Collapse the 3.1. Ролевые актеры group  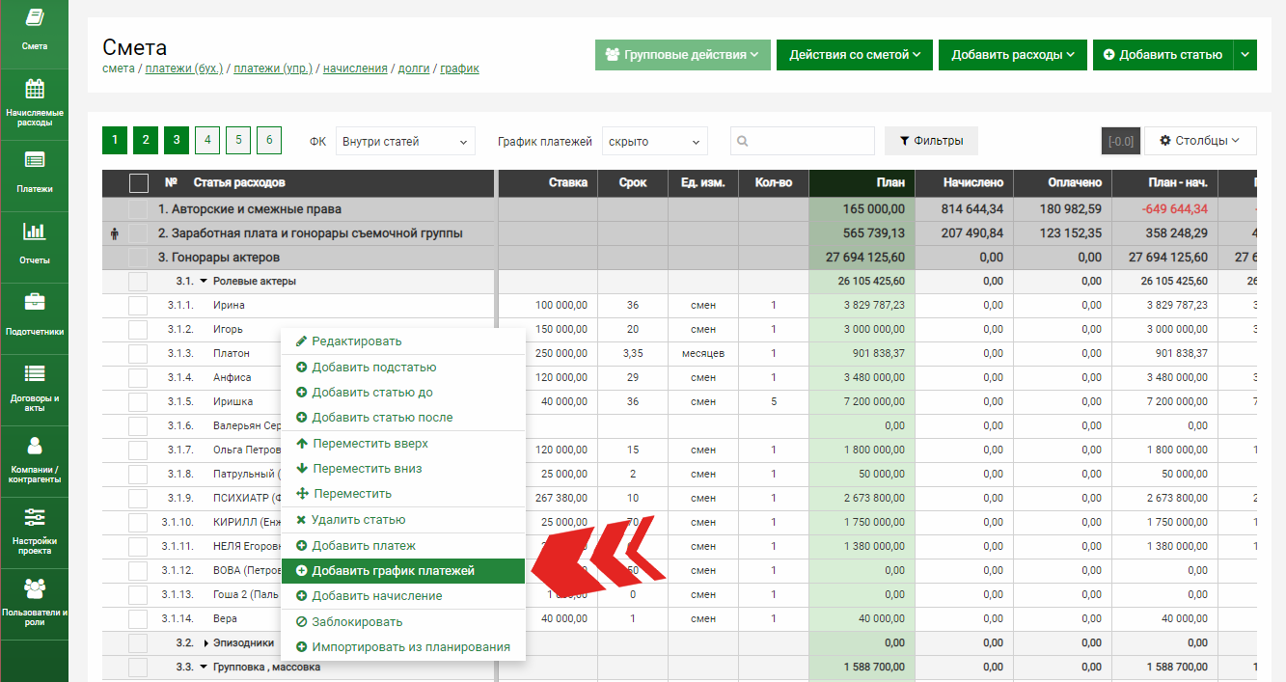[x=204, y=282]
